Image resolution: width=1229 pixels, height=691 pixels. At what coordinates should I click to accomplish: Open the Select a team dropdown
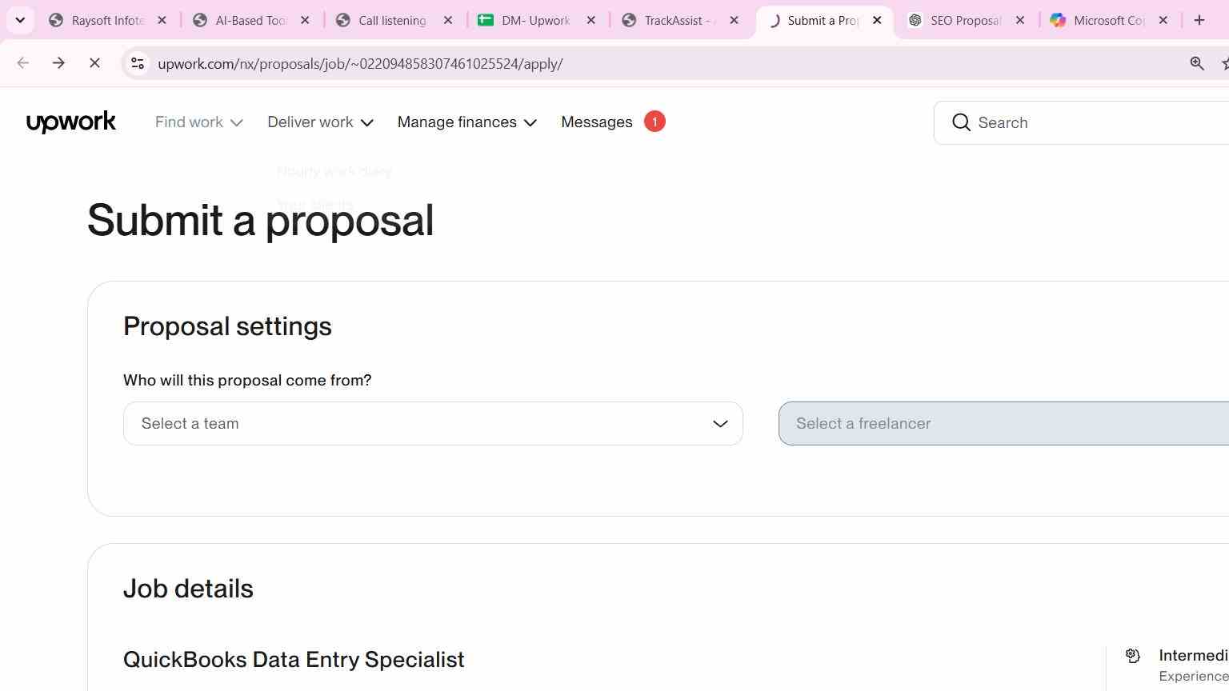[x=433, y=423]
